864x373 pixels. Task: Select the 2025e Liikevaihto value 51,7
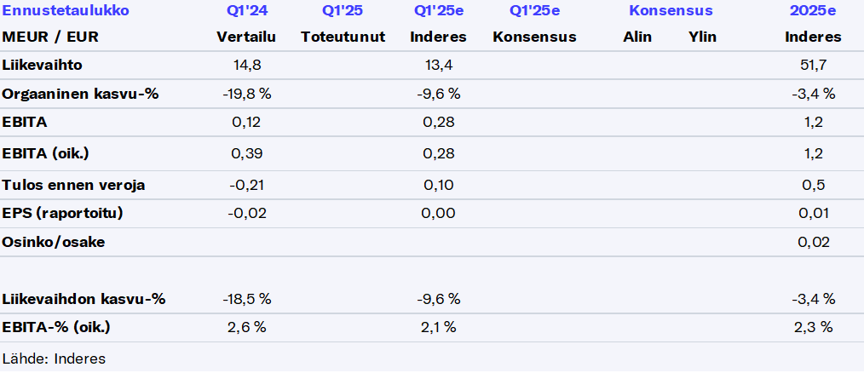812,65
